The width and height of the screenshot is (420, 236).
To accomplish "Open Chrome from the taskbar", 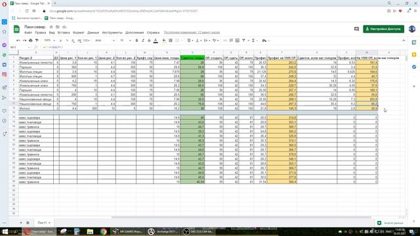I will tap(104, 231).
